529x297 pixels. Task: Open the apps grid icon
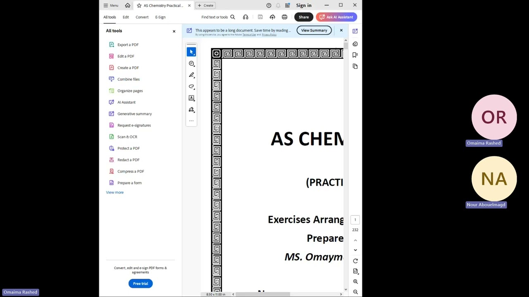click(x=288, y=5)
